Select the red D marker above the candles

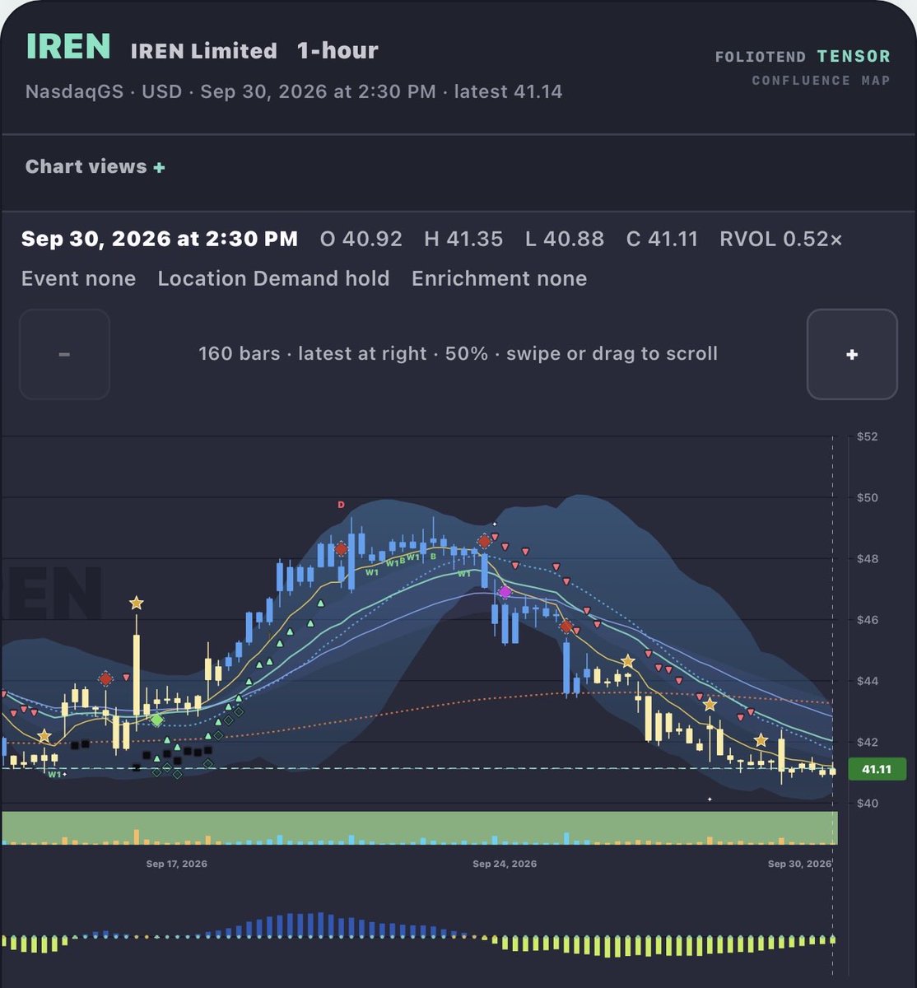[341, 505]
